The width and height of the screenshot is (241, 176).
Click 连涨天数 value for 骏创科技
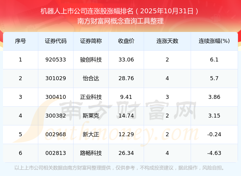[167, 60]
